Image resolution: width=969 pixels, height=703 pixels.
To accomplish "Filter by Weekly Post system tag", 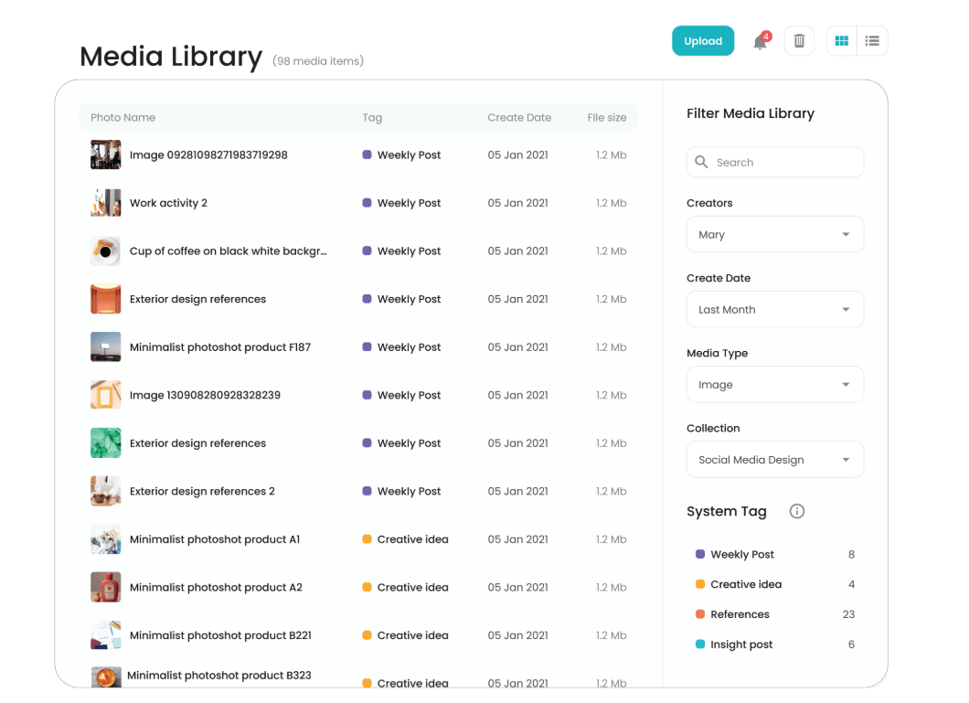I will (775, 554).
